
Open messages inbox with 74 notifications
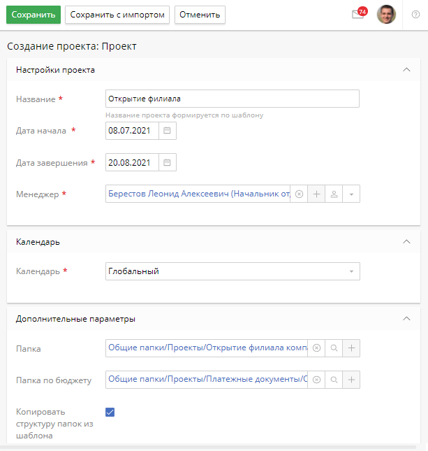pos(358,15)
